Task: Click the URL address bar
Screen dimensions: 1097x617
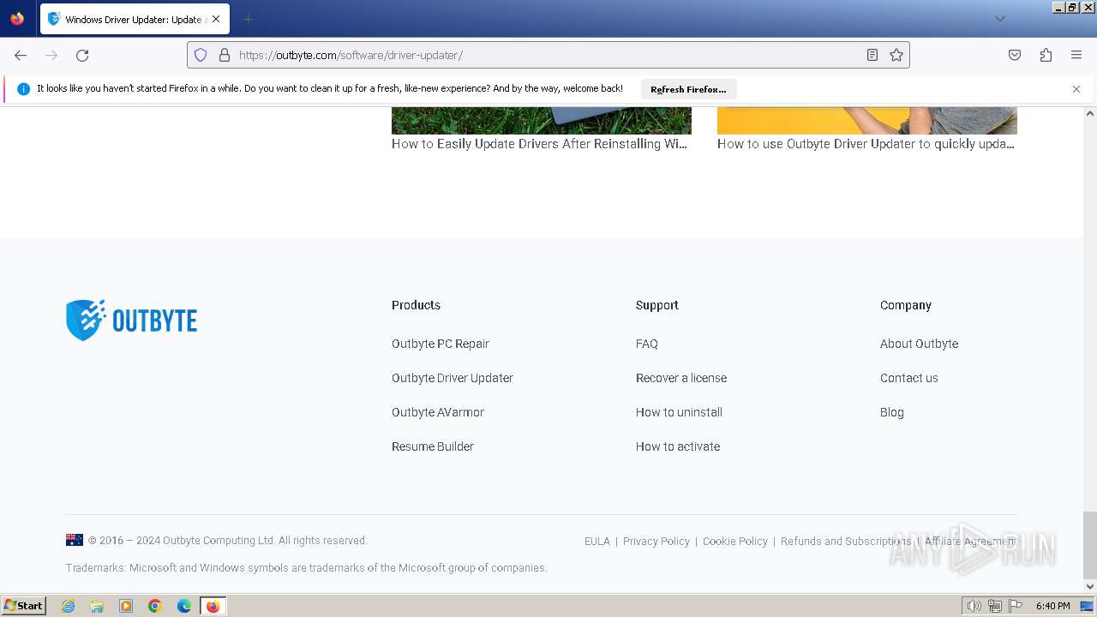Action: click(548, 55)
